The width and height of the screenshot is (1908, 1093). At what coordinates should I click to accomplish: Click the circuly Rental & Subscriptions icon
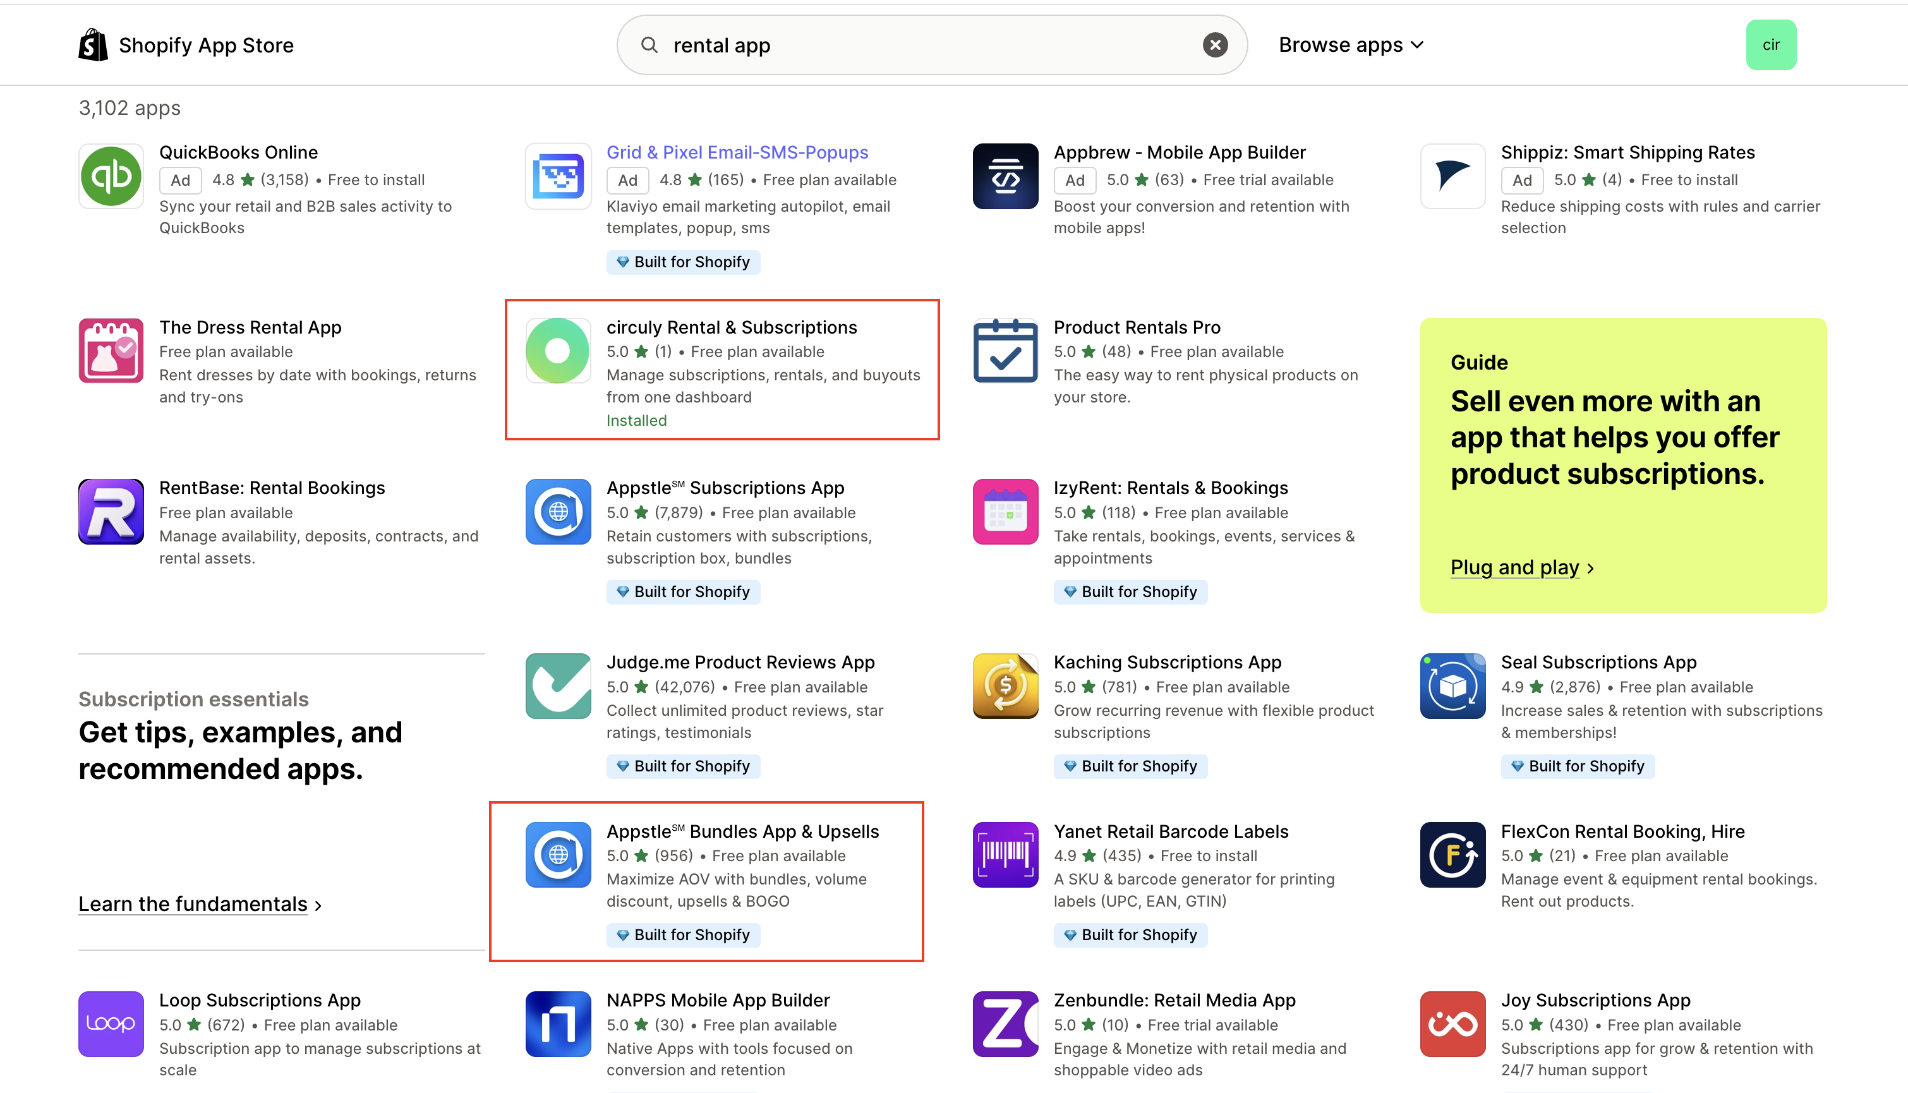tap(559, 351)
